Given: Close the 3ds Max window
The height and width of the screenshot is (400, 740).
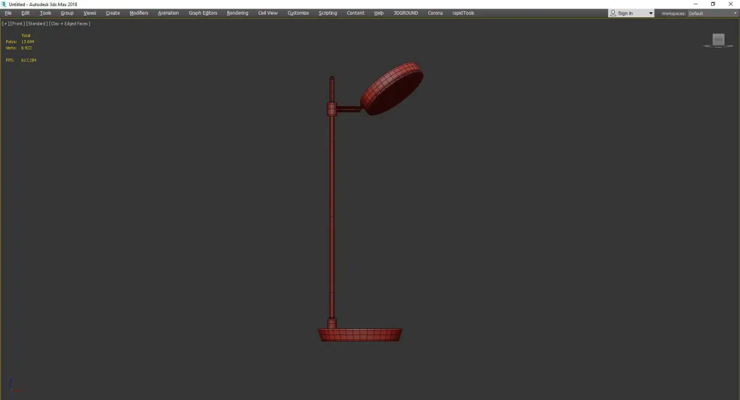Looking at the screenshot, I should point(730,4).
